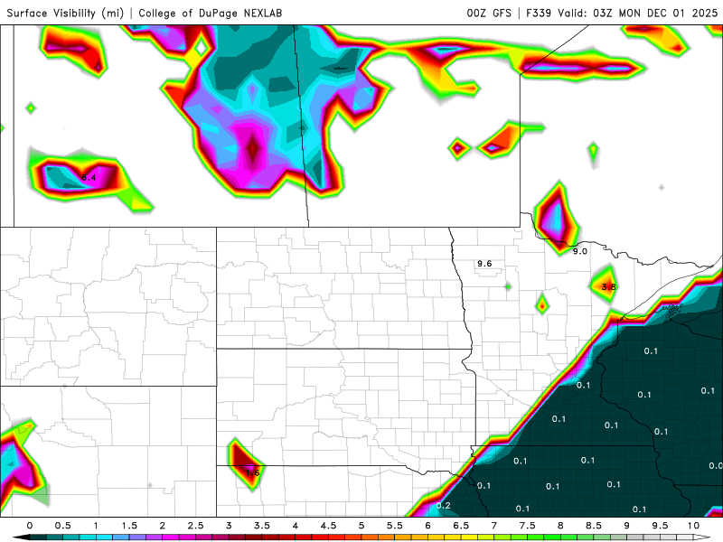This screenshot has width=723, height=542.
Task: Click the colorbar tick label 1.5
Action: coord(129,526)
